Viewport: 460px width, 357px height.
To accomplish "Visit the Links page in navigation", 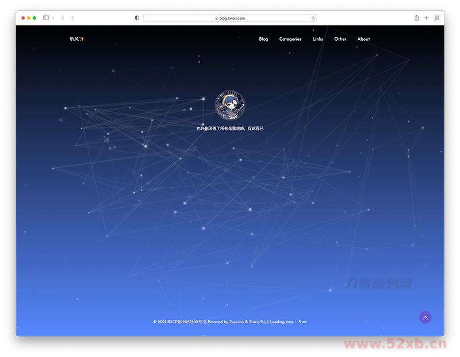I will pyautogui.click(x=317, y=39).
